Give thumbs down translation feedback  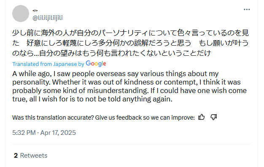click(214, 117)
